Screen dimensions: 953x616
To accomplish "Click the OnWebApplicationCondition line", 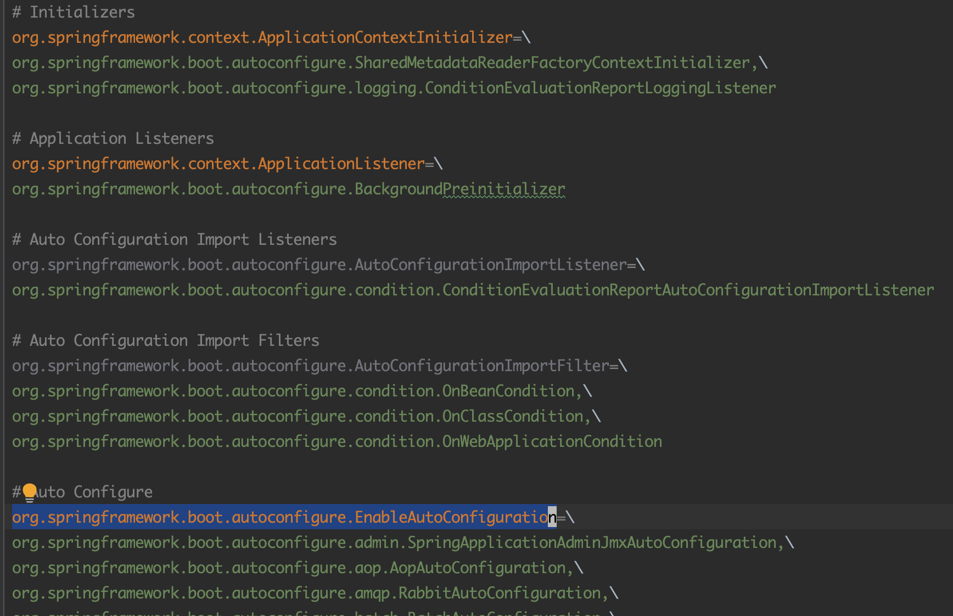I will (x=337, y=441).
